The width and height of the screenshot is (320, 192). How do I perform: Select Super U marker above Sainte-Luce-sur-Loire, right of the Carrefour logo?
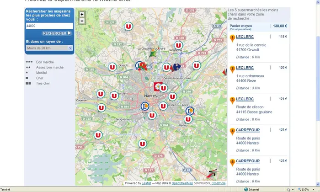pos(196,66)
